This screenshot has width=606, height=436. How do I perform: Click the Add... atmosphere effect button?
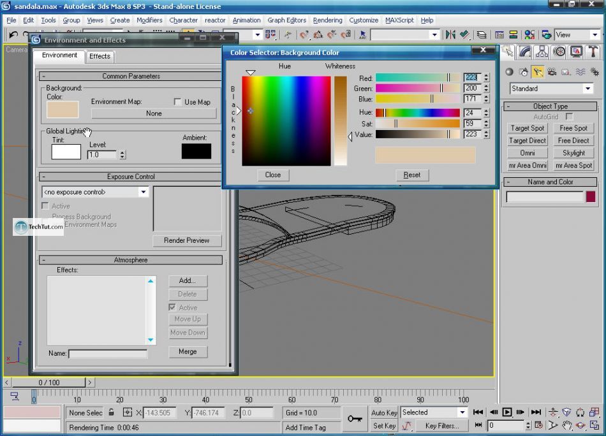point(188,280)
